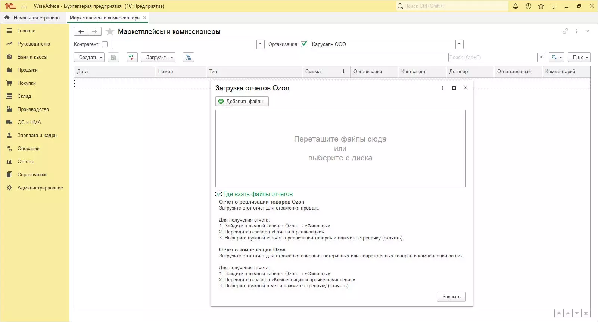Open the magnifier search dropdown button
The image size is (598, 322).
click(x=556, y=57)
